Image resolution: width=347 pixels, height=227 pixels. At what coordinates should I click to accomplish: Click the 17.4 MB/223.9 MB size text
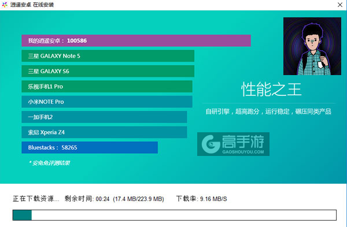(139, 199)
